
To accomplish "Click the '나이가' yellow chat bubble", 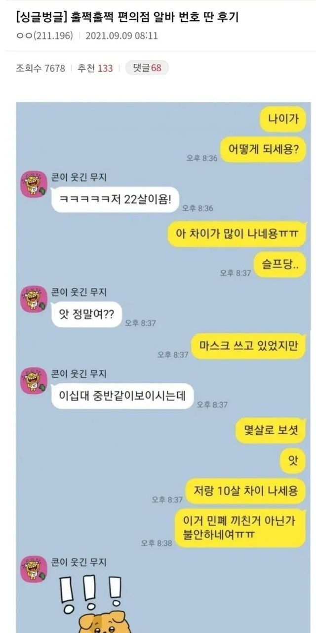I will coord(282,119).
